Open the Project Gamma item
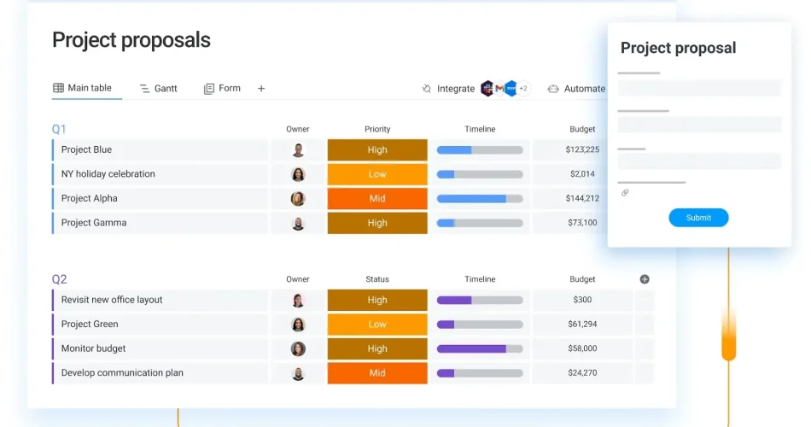This screenshot has width=811, height=427. (94, 223)
